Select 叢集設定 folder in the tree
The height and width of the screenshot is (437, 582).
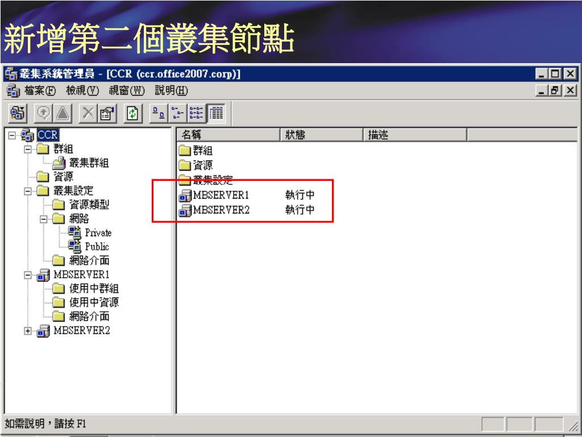pos(73,191)
